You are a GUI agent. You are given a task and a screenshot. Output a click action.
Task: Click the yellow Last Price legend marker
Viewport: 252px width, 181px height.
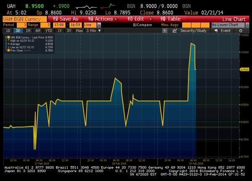click(x=9, y=37)
